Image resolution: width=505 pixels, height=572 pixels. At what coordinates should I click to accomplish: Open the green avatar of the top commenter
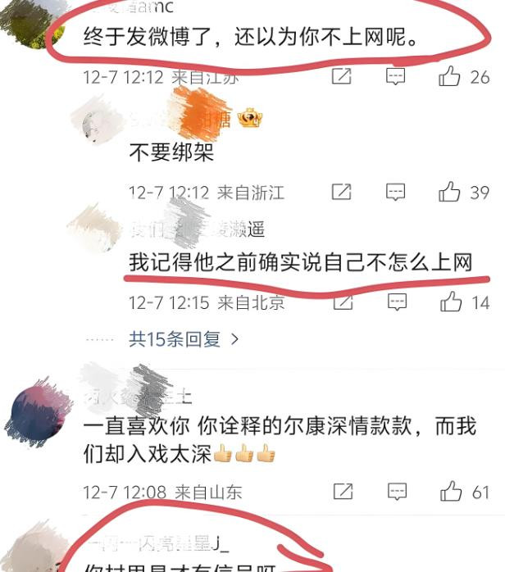(x=33, y=23)
